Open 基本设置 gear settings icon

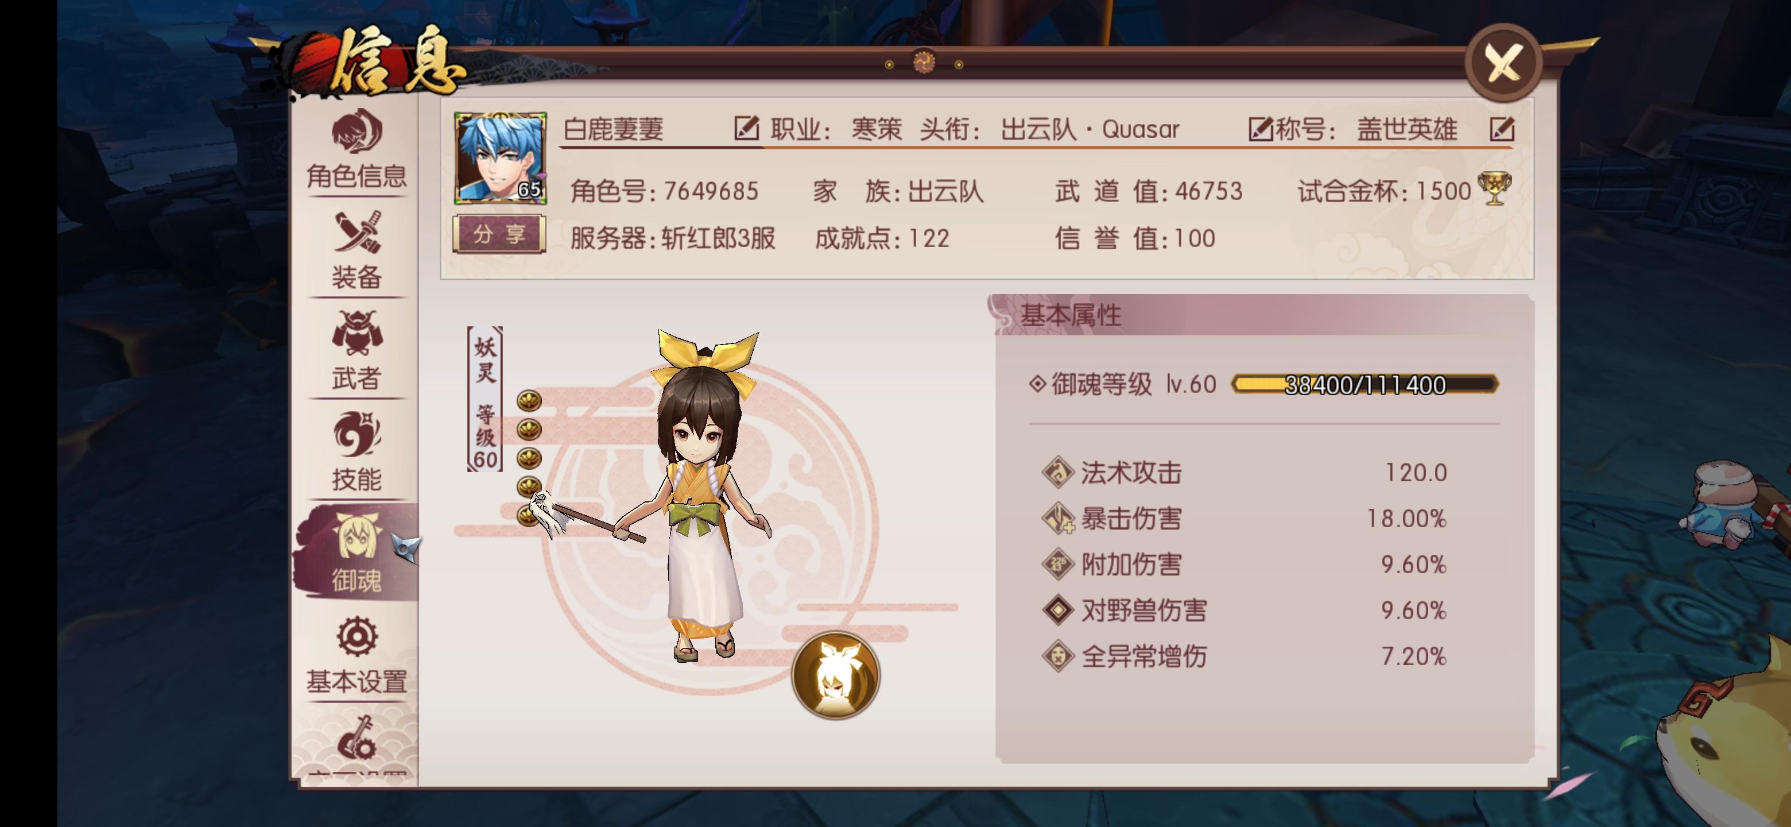[x=356, y=654]
